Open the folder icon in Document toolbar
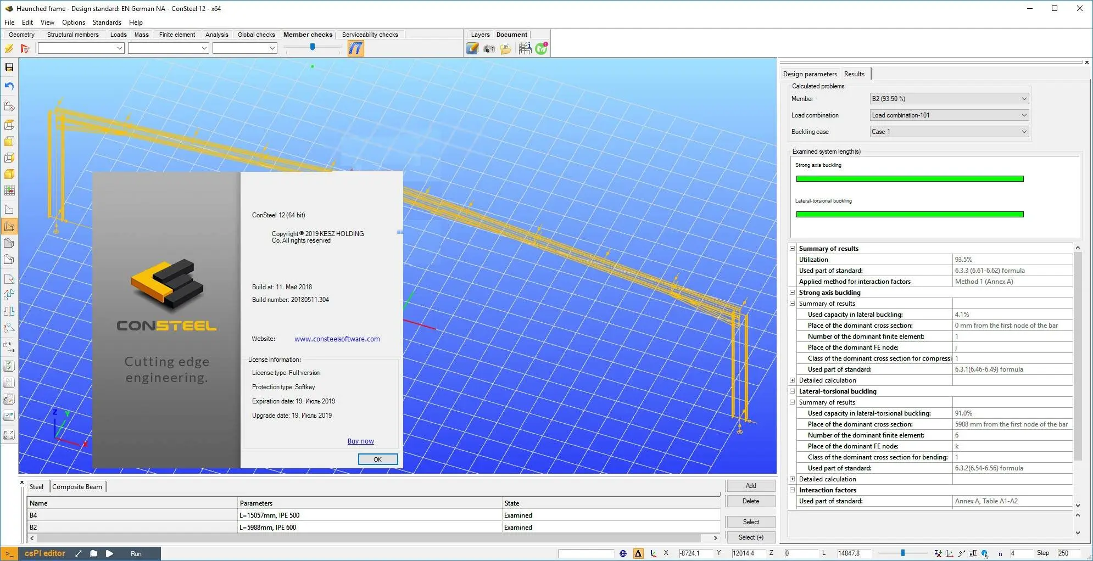Viewport: 1093px width, 561px height. click(x=506, y=49)
